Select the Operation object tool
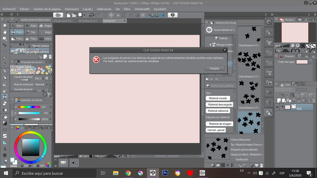 [5, 39]
